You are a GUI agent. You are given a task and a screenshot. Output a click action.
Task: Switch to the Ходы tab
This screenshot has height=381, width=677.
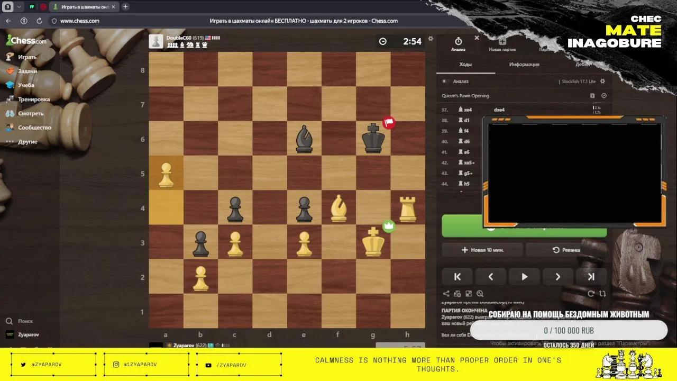[465, 64]
